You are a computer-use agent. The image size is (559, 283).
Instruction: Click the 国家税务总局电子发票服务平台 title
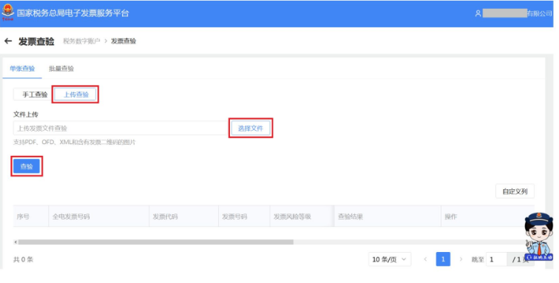tap(72, 13)
